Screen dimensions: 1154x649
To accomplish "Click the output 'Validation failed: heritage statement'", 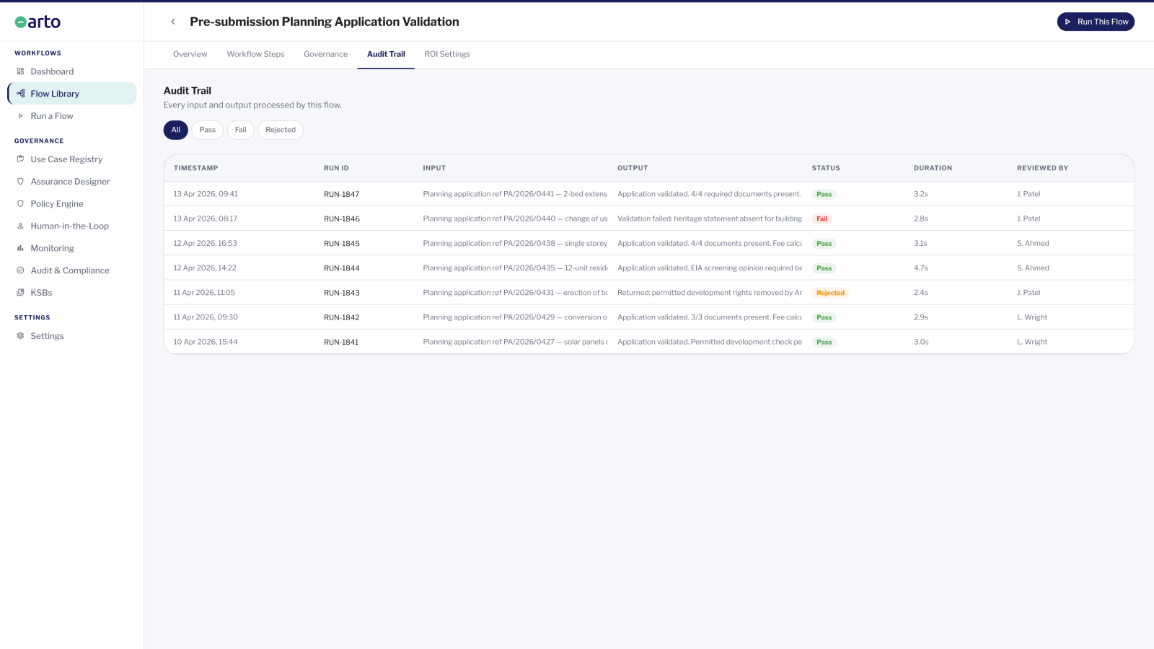I will [710, 218].
